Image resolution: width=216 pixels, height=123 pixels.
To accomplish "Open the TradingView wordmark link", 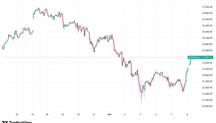I will [20, 122].
